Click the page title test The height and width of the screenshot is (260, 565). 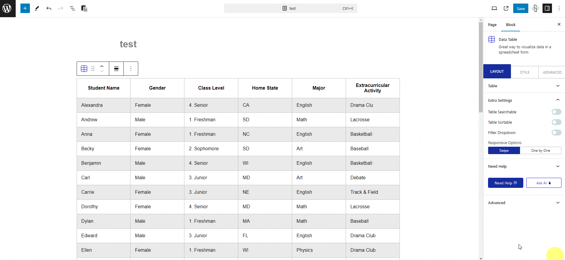click(128, 44)
